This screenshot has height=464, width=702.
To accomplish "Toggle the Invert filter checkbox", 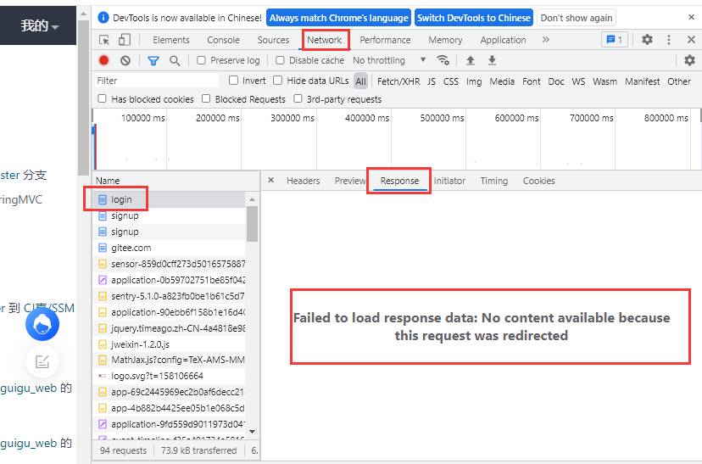I will pyautogui.click(x=233, y=81).
